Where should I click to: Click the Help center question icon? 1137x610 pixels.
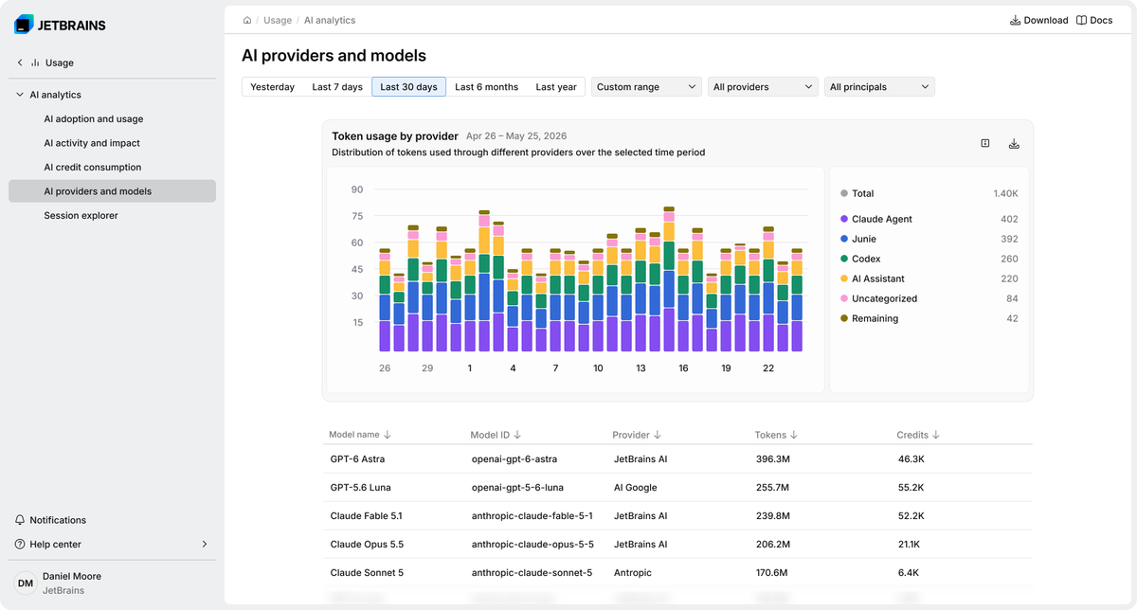coord(20,544)
